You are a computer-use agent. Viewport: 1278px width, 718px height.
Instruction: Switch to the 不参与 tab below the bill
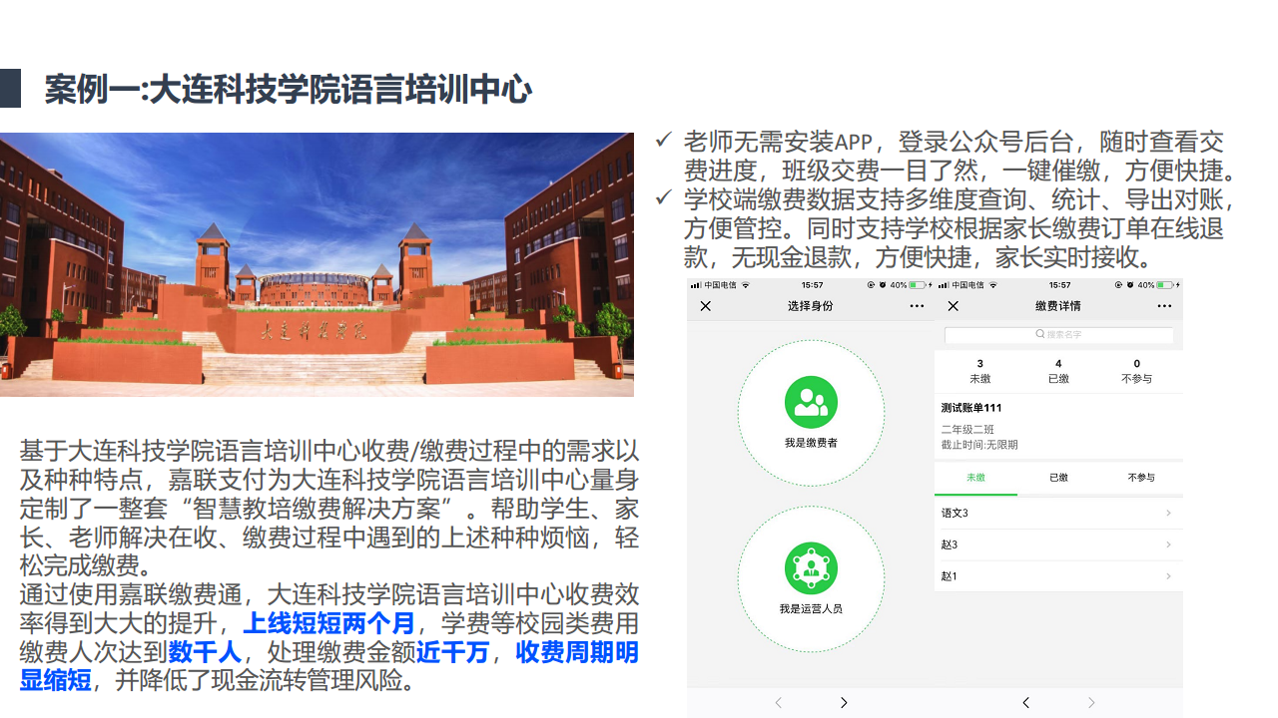pos(1141,478)
